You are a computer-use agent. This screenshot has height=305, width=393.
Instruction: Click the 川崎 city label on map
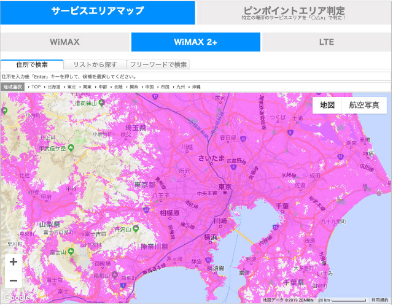220,221
